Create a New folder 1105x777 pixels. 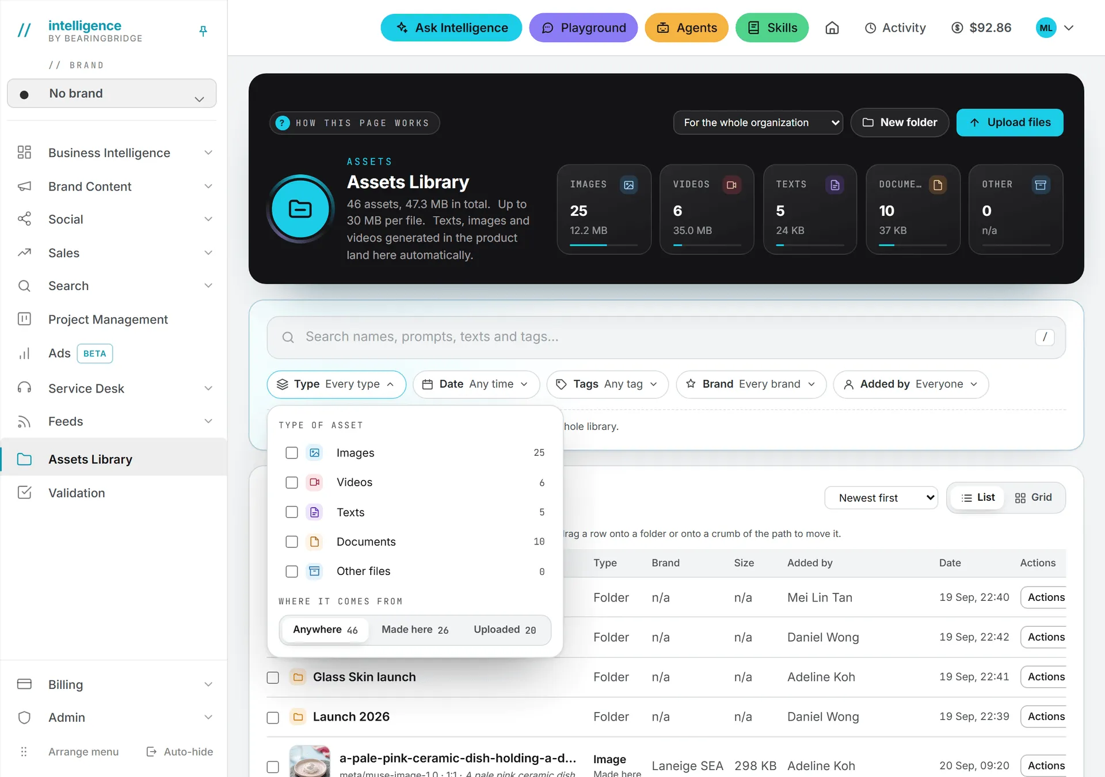click(x=900, y=123)
